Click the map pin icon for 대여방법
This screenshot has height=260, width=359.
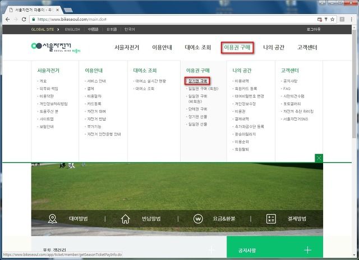coord(52,219)
